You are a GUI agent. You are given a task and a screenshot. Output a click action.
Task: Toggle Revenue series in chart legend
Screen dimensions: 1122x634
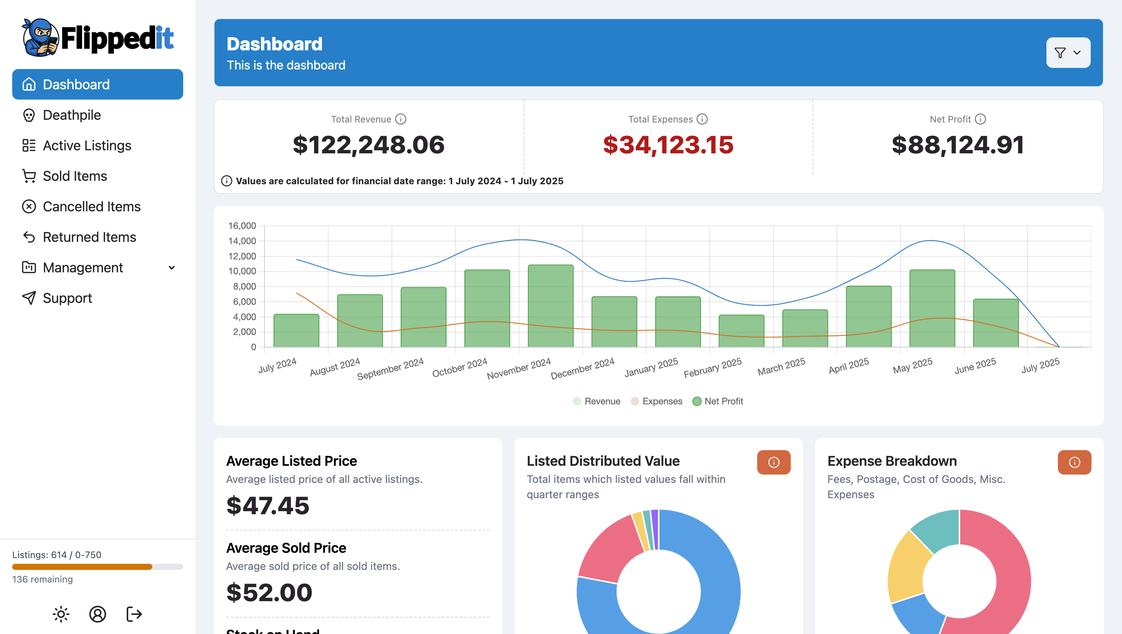click(596, 401)
